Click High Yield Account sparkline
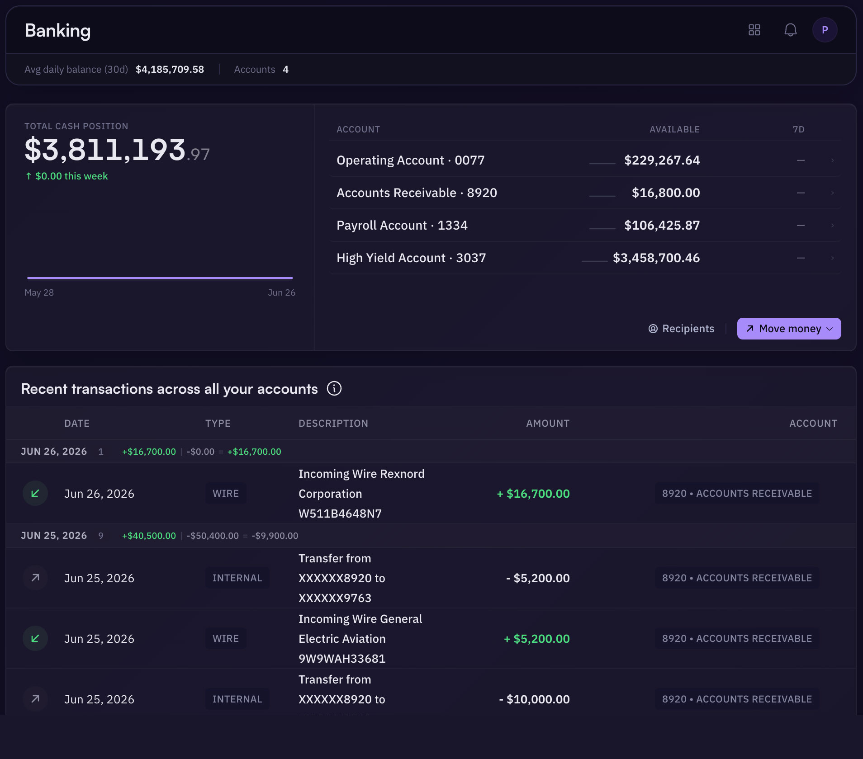 594,261
